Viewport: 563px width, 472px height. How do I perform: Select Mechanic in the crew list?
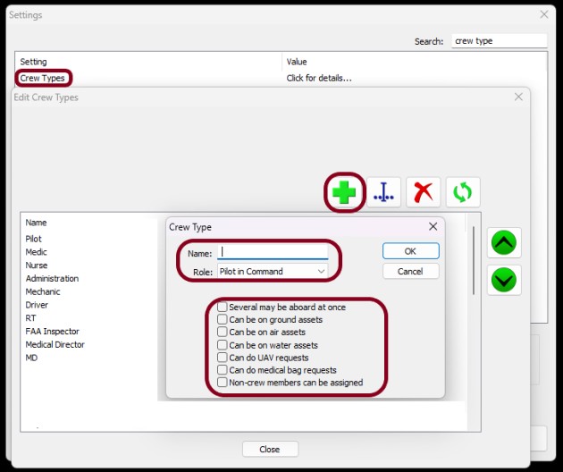(x=43, y=291)
